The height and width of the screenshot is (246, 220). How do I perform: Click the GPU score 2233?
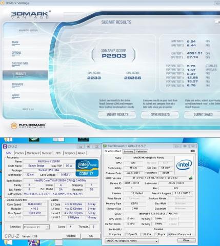coord(94,78)
